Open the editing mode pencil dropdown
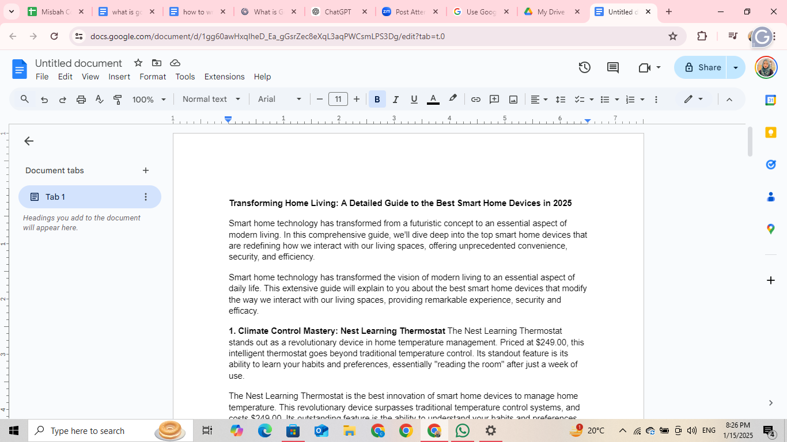The image size is (787, 442). [x=694, y=99]
